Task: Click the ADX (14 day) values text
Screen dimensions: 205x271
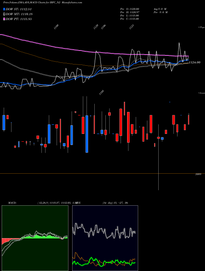Action: 115,203
